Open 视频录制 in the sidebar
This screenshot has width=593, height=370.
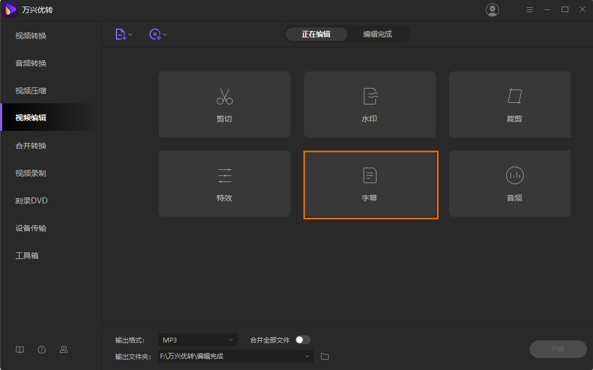pos(51,173)
